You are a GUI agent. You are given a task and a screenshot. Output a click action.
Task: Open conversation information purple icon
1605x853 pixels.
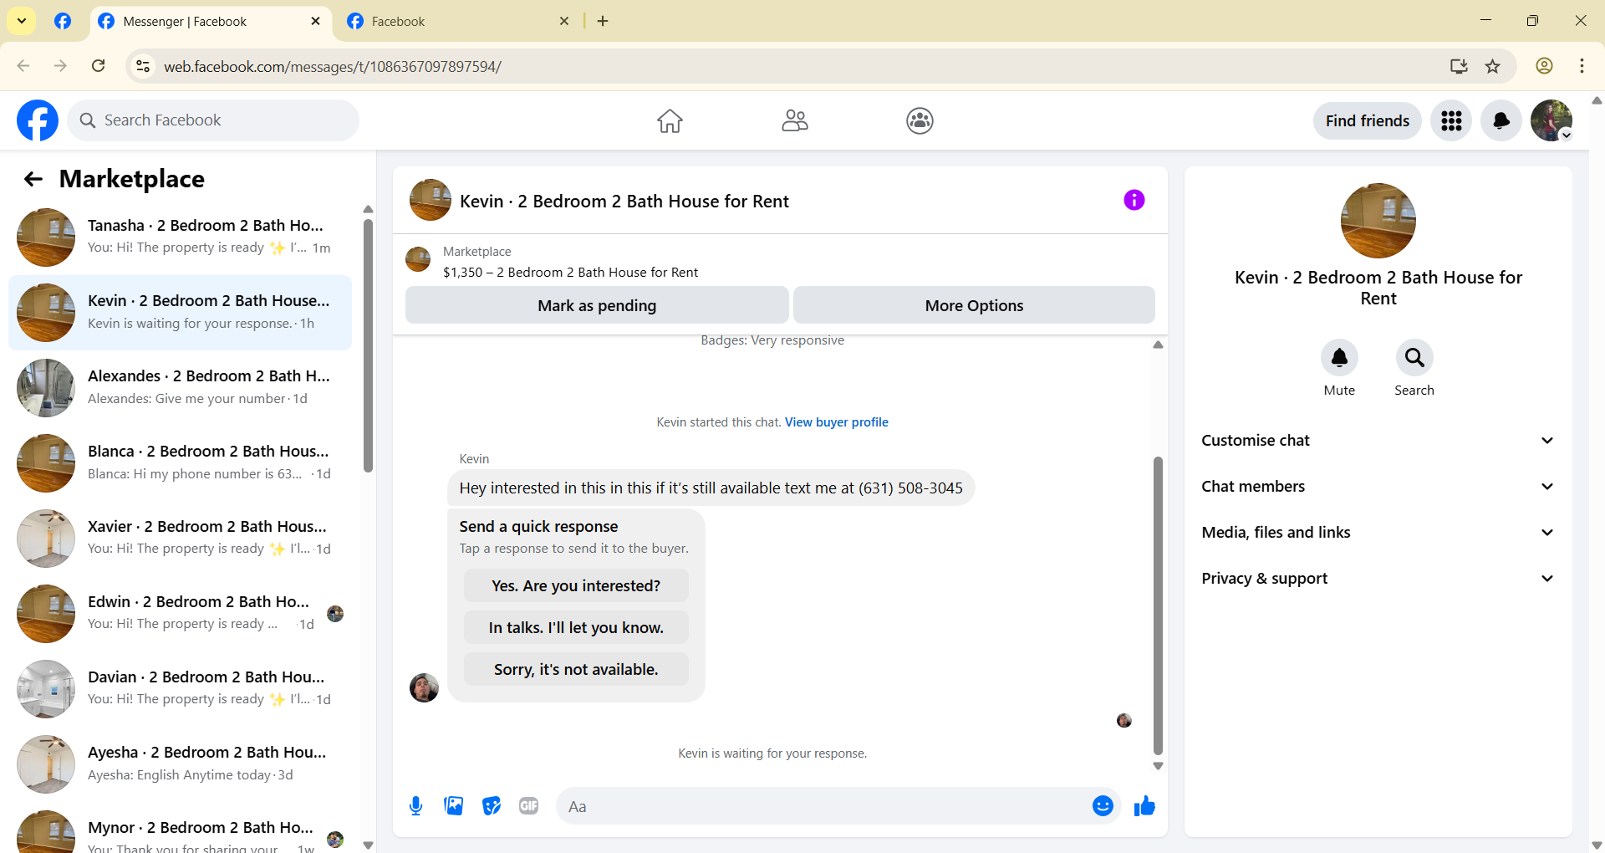click(1134, 200)
